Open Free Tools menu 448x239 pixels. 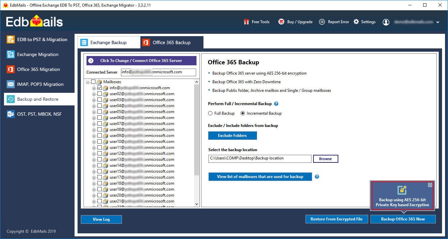pos(256,22)
